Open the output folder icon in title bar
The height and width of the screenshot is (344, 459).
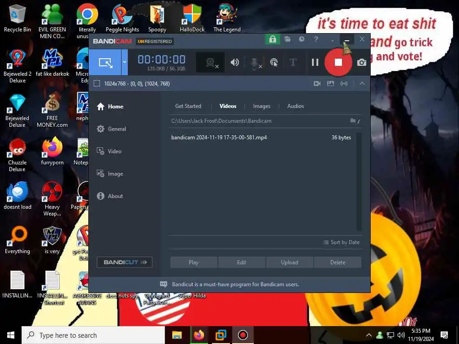tap(287, 39)
